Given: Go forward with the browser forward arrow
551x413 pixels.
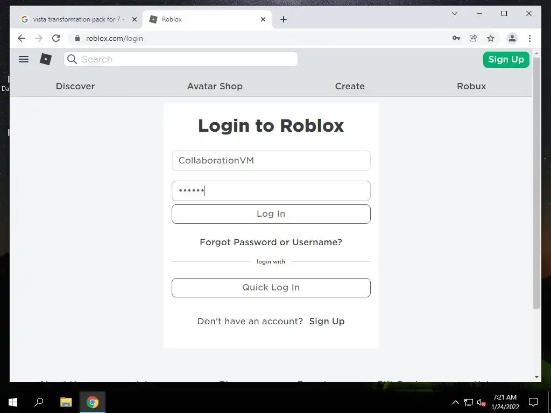Looking at the screenshot, I should pyautogui.click(x=39, y=38).
